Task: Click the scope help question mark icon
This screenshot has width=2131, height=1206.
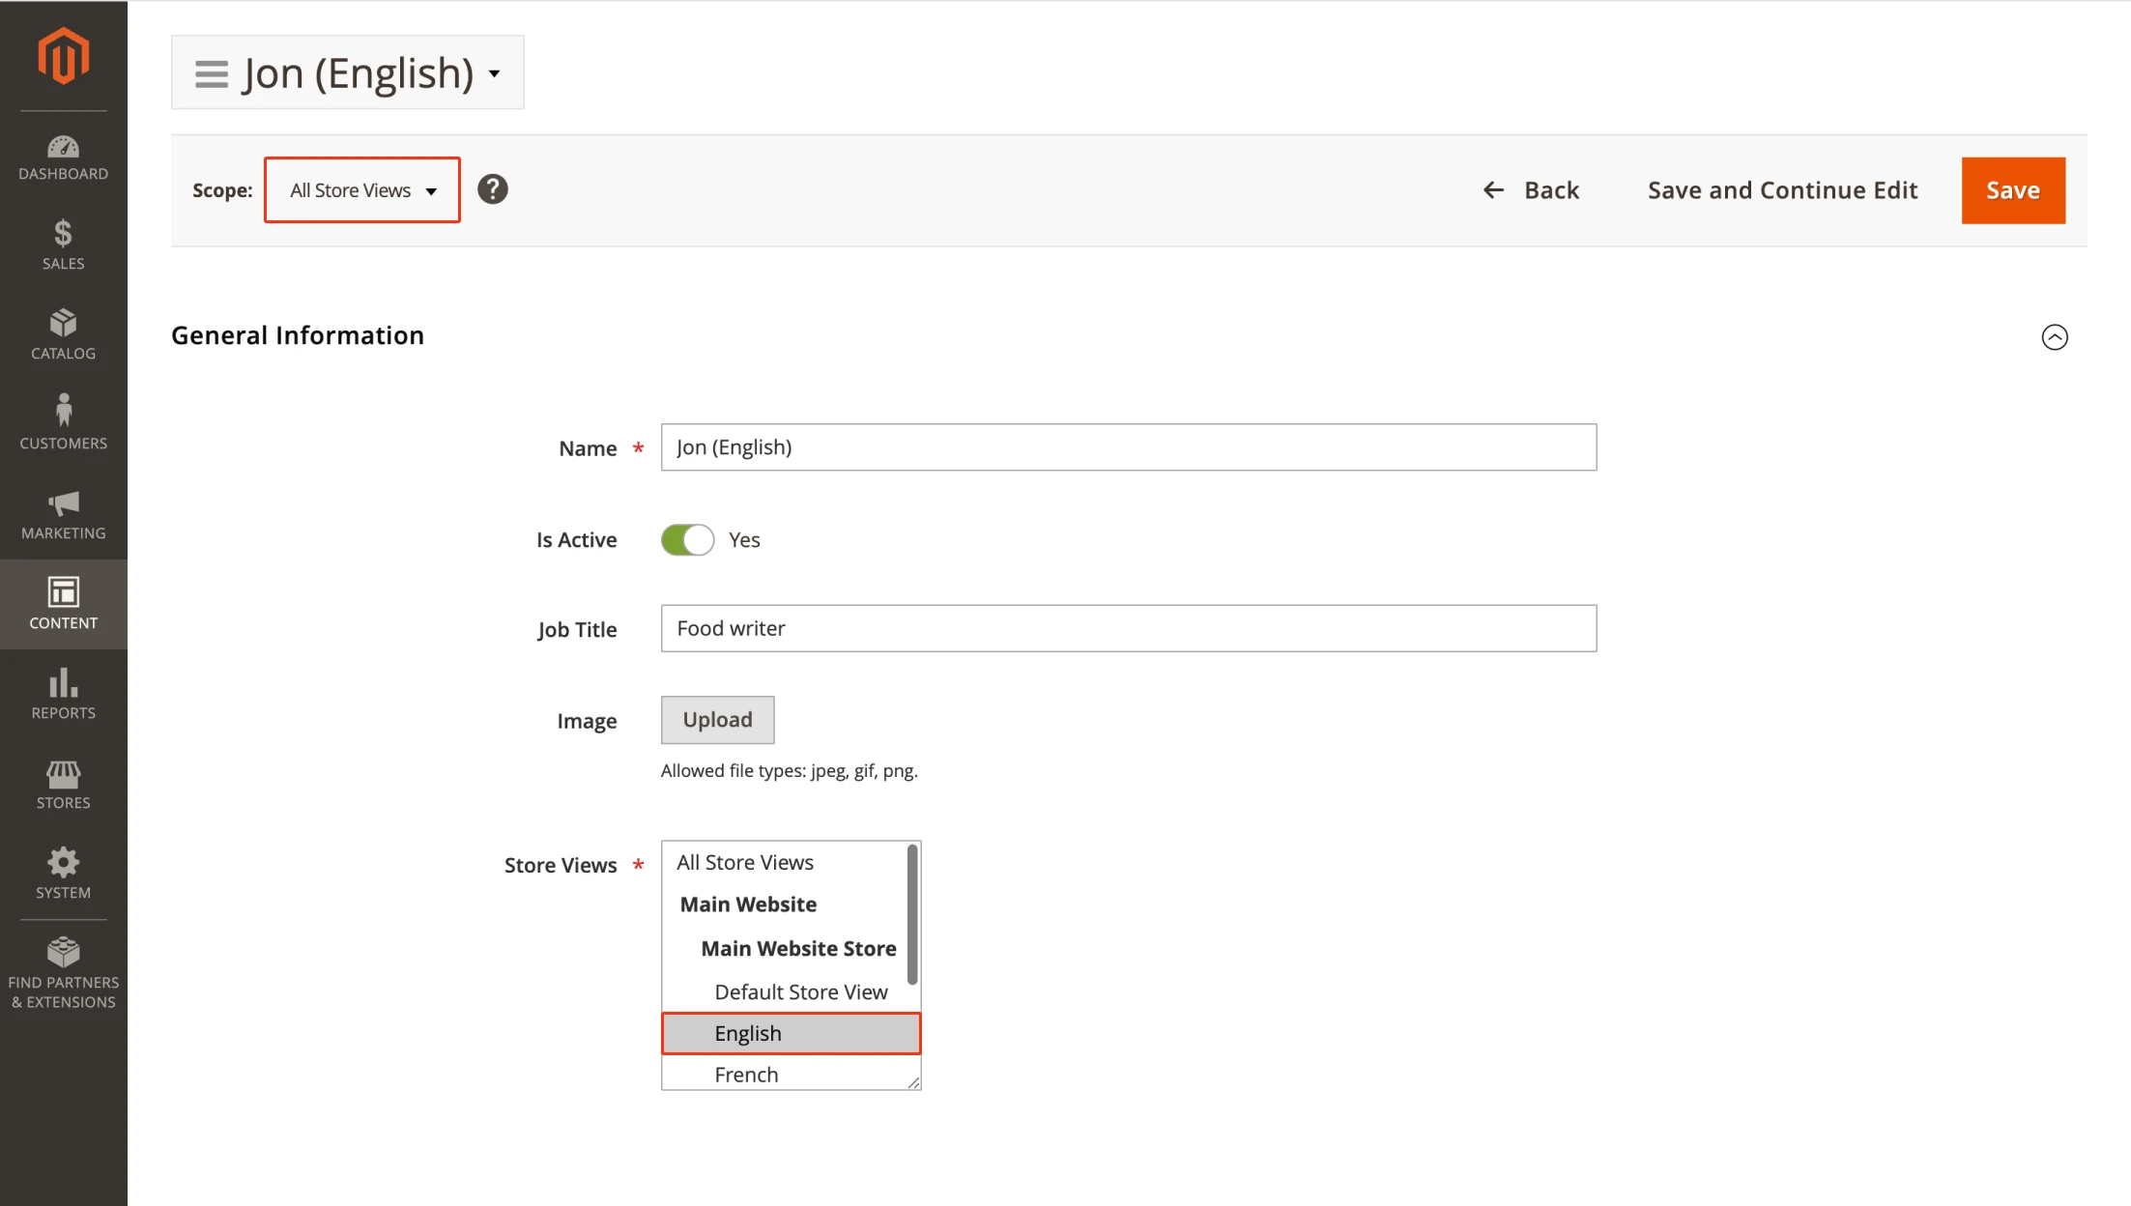Action: tap(493, 189)
